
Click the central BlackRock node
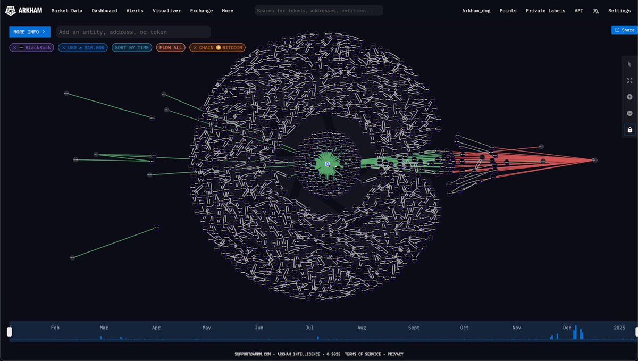point(328,164)
